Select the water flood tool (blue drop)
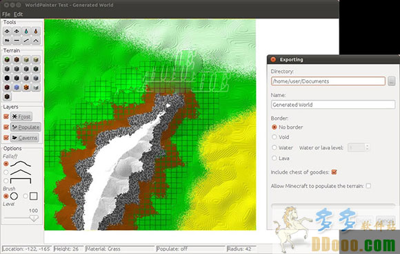The image size is (400, 254). pos(26,31)
